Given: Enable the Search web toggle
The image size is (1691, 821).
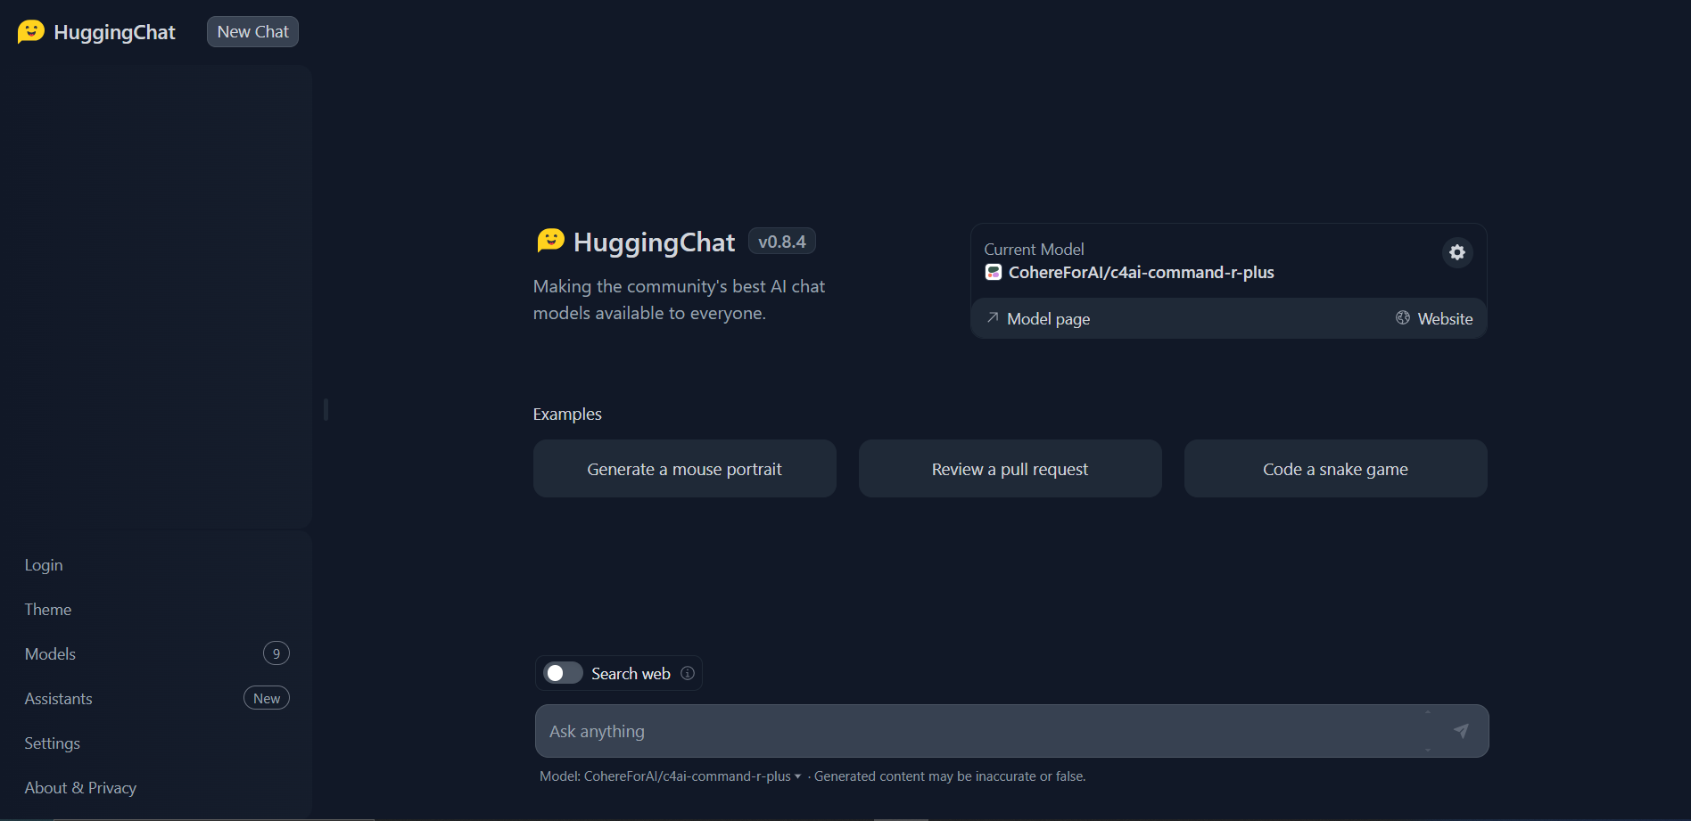Looking at the screenshot, I should (x=563, y=672).
